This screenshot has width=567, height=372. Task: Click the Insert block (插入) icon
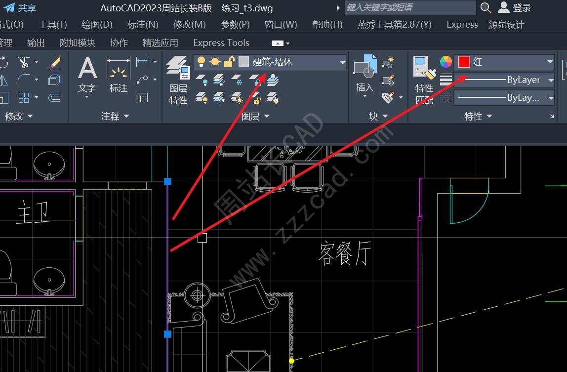click(x=364, y=74)
